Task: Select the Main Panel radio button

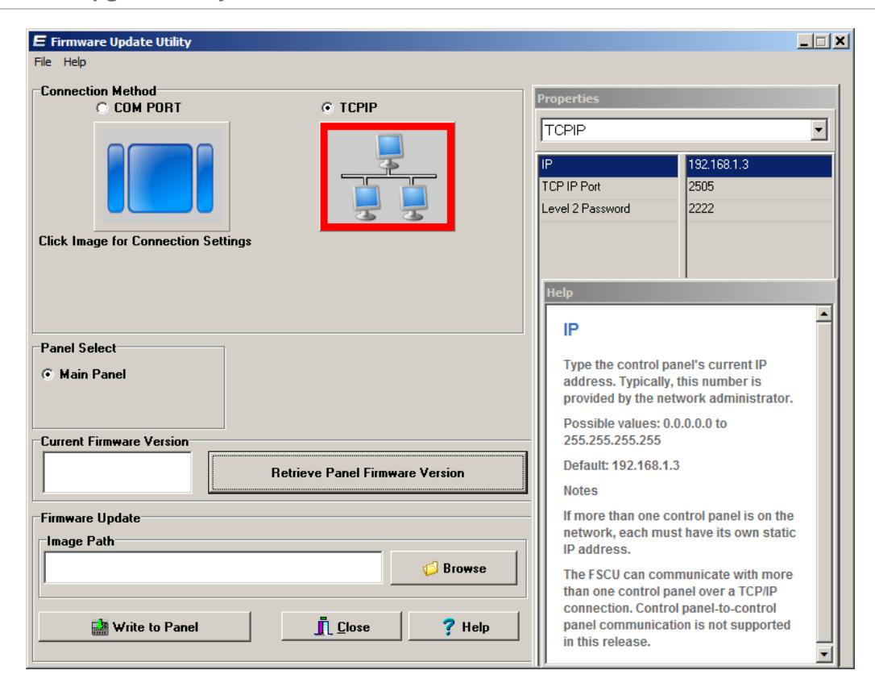Action: [48, 374]
